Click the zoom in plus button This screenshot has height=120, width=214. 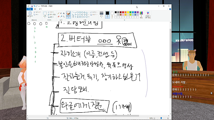(x=168, y=118)
